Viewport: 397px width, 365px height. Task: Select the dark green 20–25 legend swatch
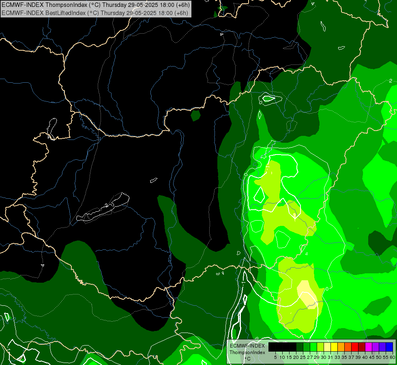point(300,347)
